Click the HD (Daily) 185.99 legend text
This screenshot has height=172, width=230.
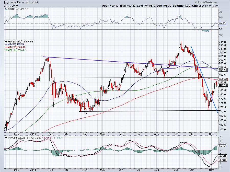[20, 41]
